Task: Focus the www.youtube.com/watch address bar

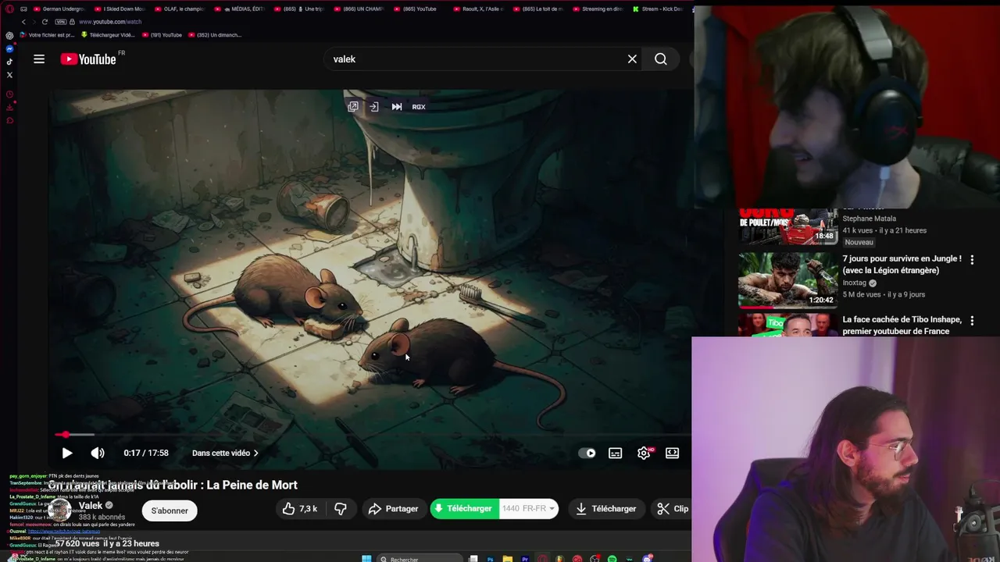Action: 110,22
